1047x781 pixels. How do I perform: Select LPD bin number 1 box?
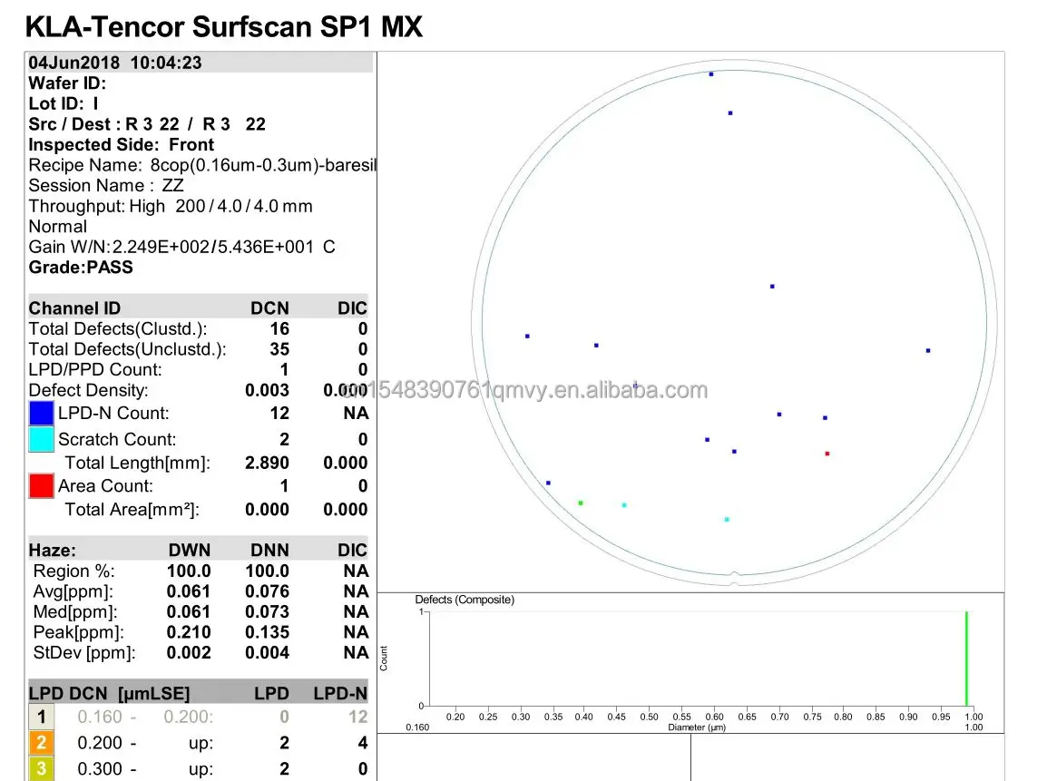pos(42,717)
